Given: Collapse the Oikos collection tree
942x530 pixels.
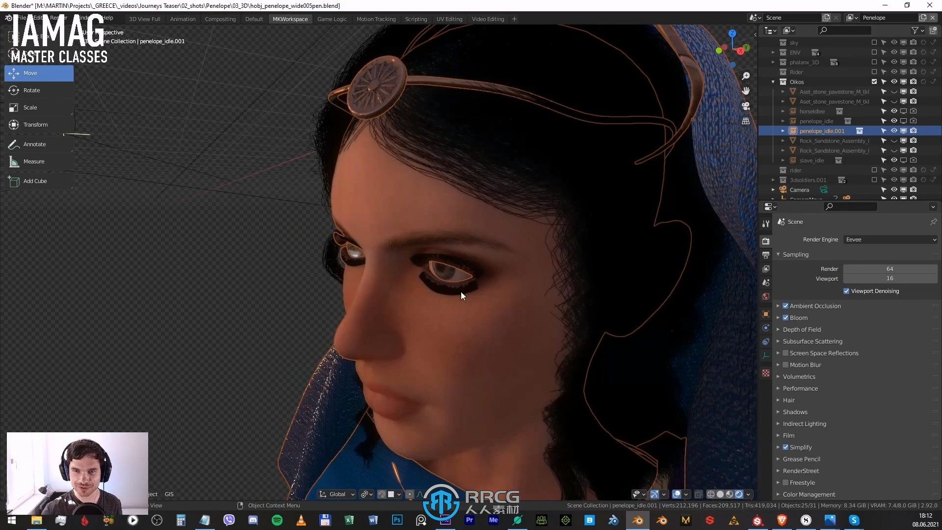Looking at the screenshot, I should click(x=773, y=81).
